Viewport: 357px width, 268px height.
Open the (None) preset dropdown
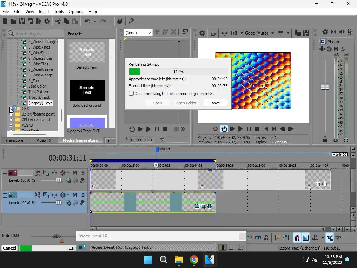tap(149, 33)
